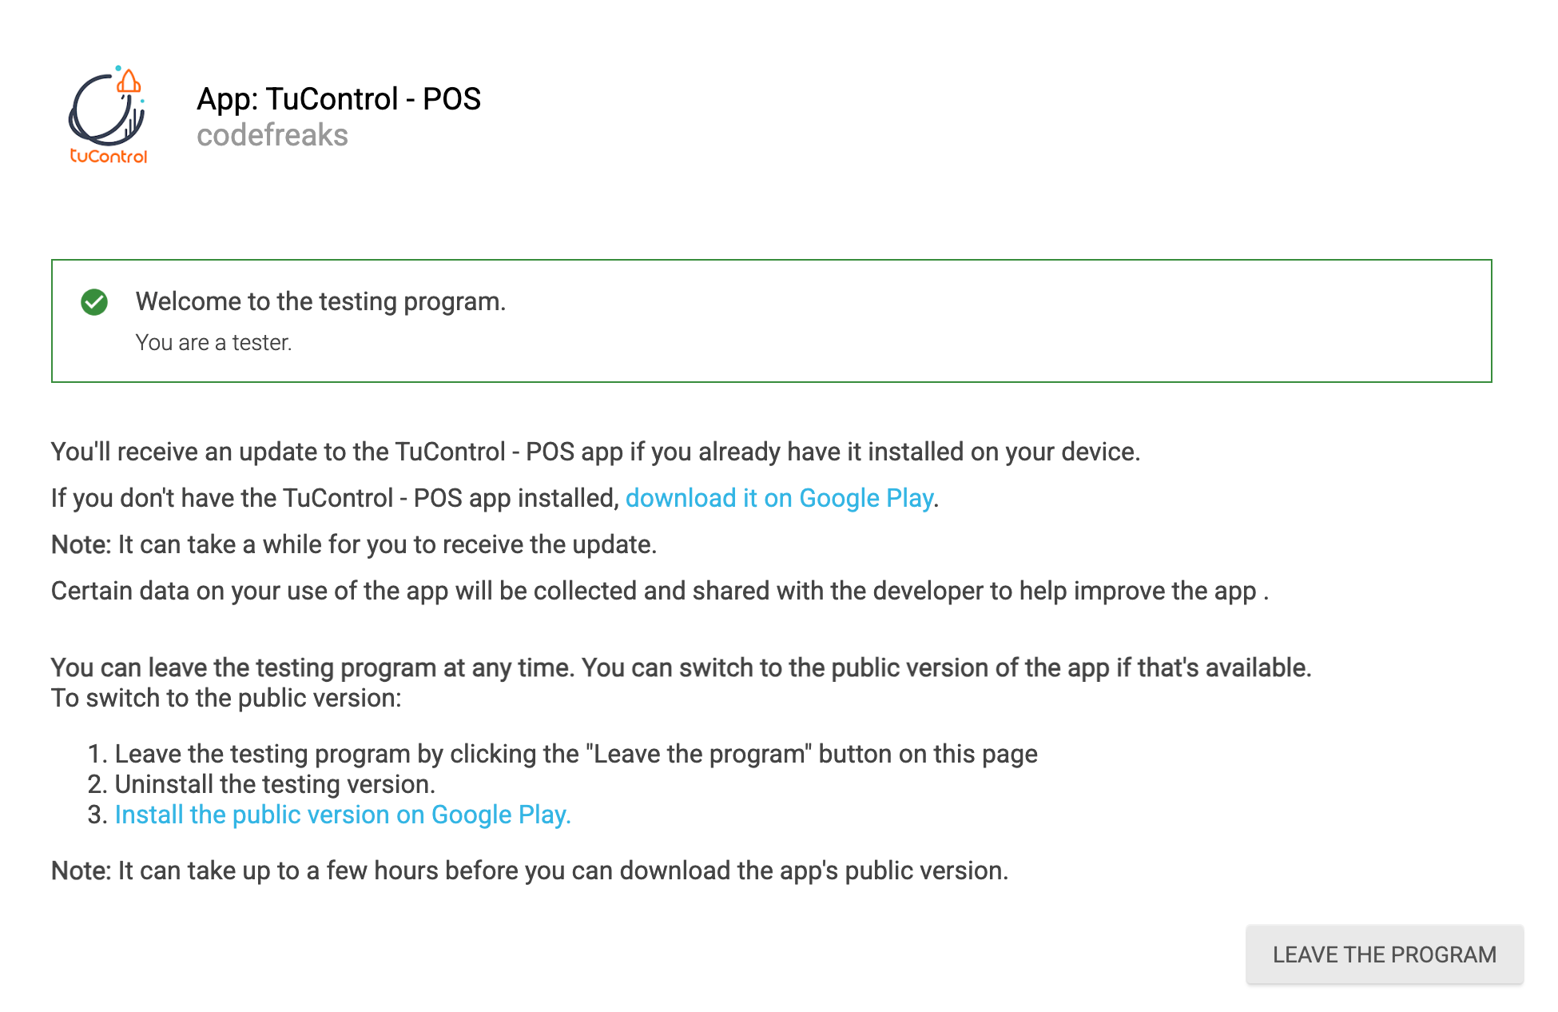This screenshot has width=1558, height=1012.
Task: Click the App: TuControl - POS title
Action: (x=339, y=99)
